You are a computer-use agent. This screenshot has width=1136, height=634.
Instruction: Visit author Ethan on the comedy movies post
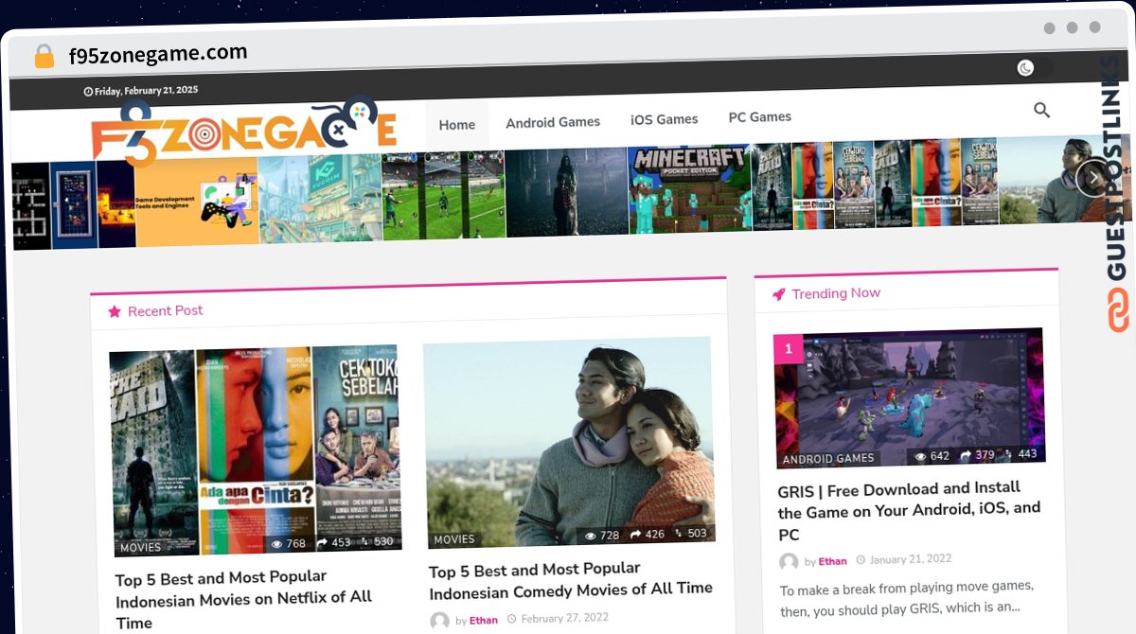[484, 621]
